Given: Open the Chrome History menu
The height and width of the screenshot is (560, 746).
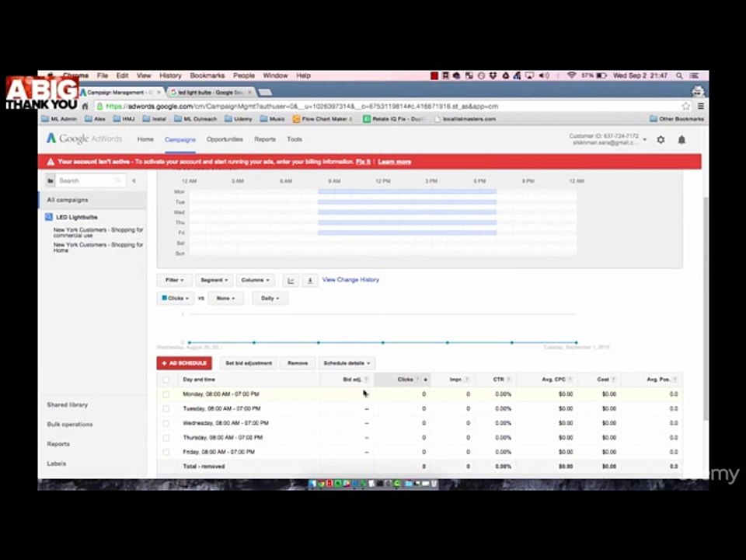Looking at the screenshot, I should pos(170,75).
